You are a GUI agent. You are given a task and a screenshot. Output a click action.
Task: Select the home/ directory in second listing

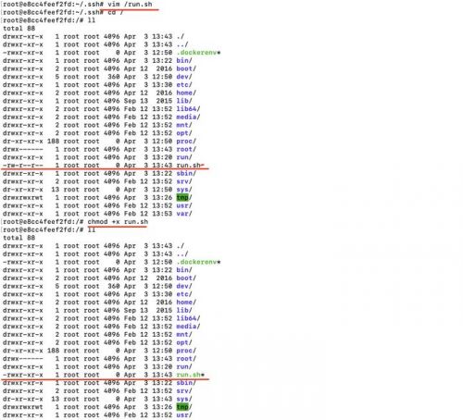click(x=186, y=303)
